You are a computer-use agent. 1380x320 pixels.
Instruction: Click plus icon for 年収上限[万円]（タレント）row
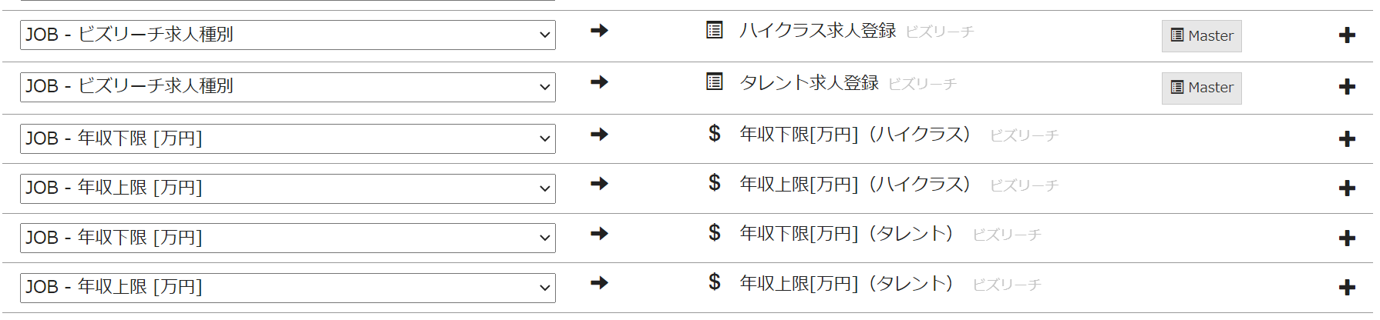coord(1347,288)
